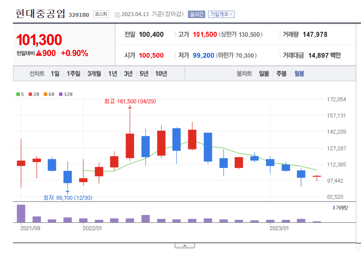
Task: Select the 1일 line chart tab
Action: [55, 74]
